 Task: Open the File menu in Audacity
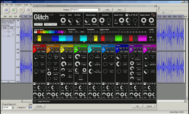(3, 5)
